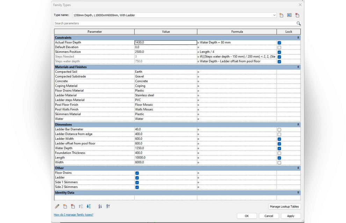Enable lock for Width parameter
This screenshot has width=346, height=223.
279,163
